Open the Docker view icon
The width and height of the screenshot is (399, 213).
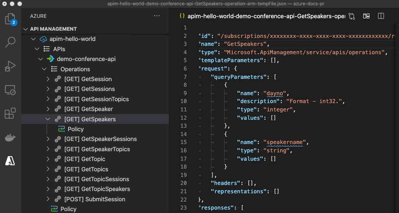(10, 137)
